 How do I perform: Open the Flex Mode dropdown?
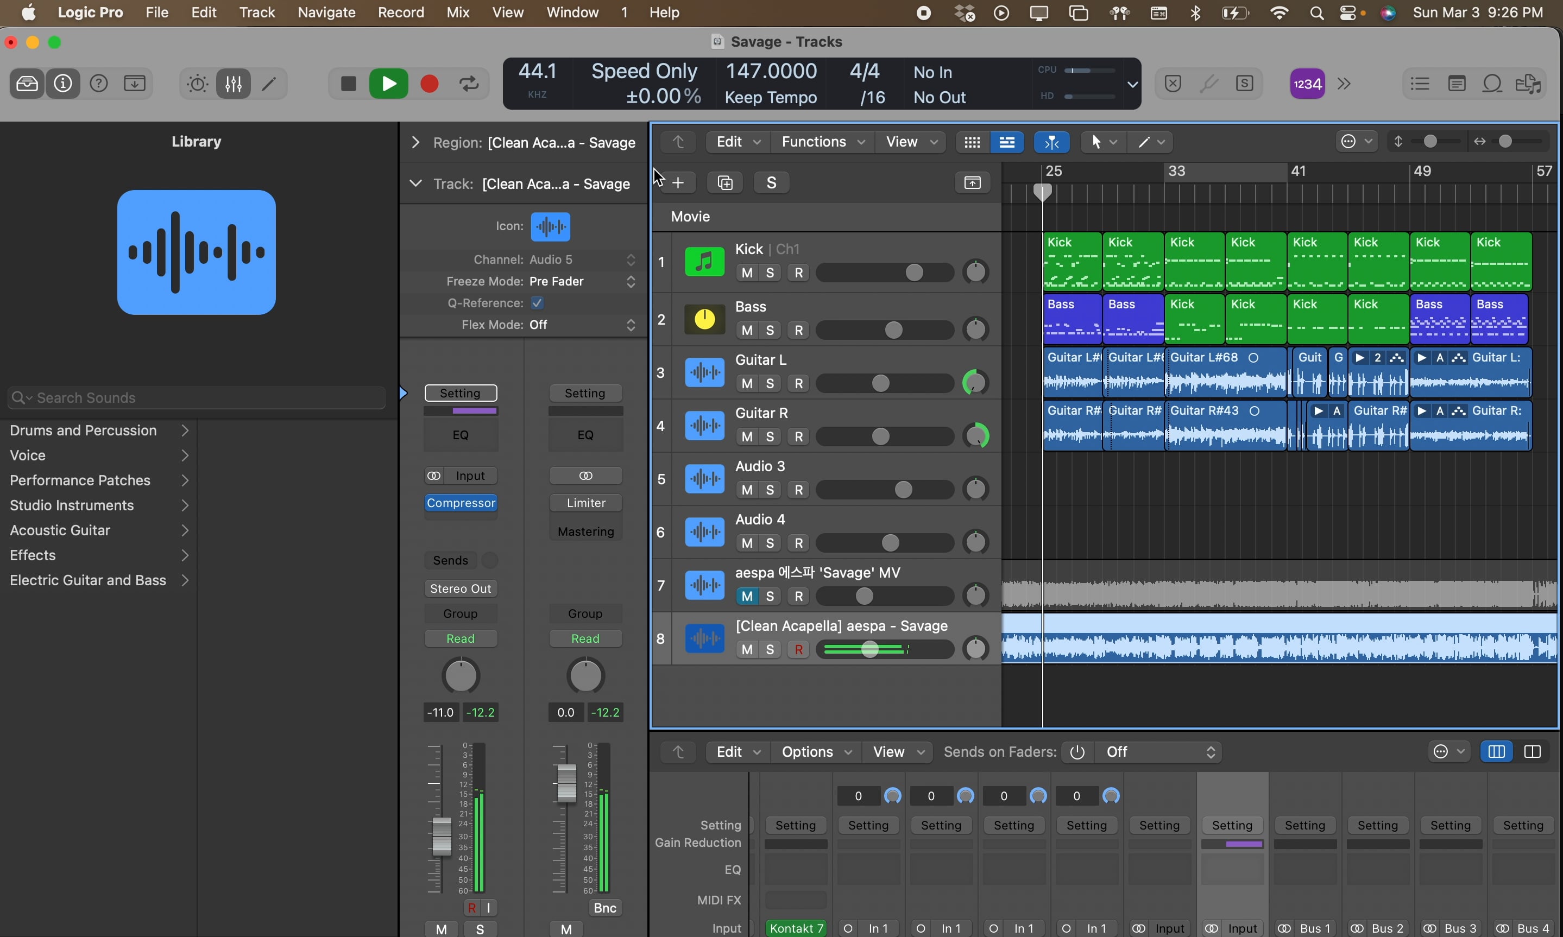[x=581, y=325]
